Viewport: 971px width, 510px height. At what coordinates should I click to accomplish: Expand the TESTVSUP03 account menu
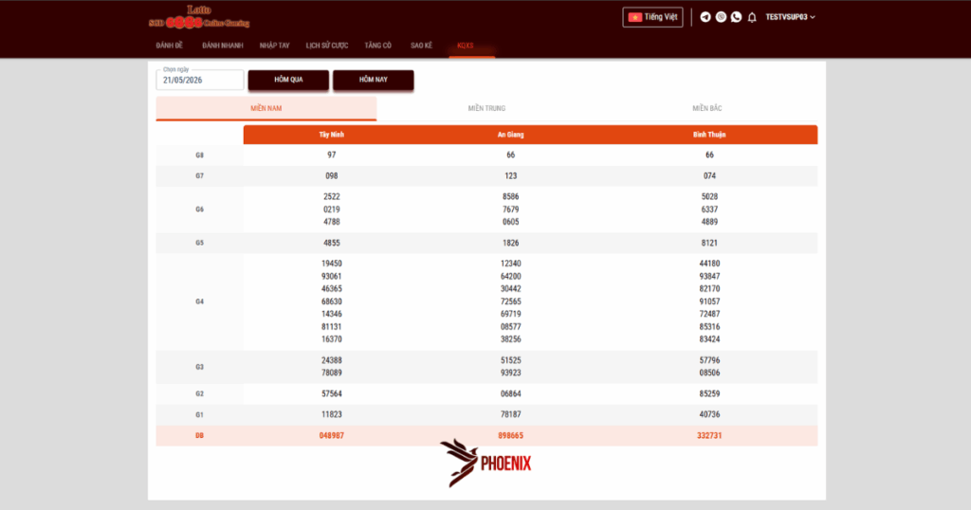790,17
